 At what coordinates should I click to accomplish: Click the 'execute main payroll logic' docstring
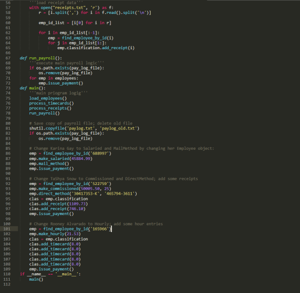[66, 63]
